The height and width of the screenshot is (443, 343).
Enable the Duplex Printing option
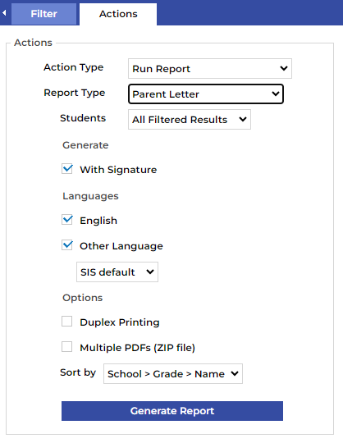(67, 322)
